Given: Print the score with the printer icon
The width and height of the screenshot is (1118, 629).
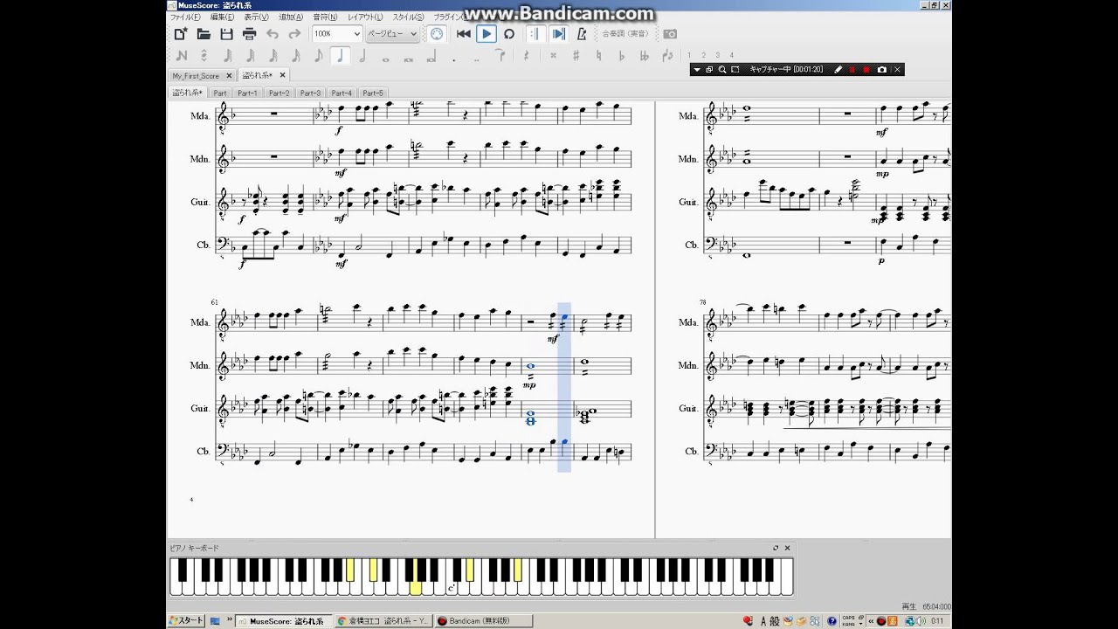Looking at the screenshot, I should [x=249, y=34].
